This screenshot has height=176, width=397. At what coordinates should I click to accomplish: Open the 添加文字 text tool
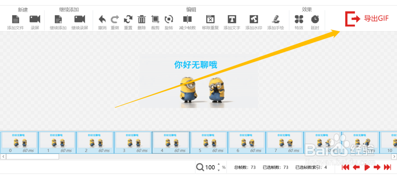[232, 19]
